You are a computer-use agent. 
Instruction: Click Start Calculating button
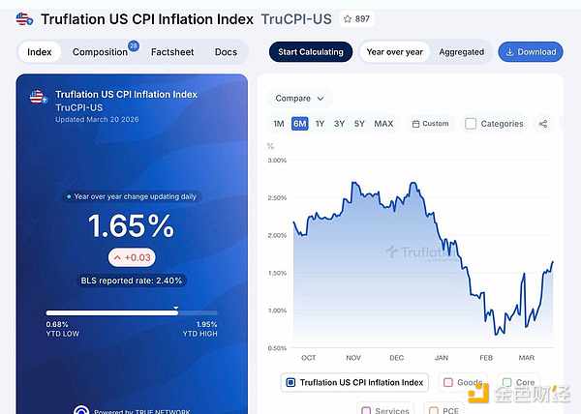point(311,52)
